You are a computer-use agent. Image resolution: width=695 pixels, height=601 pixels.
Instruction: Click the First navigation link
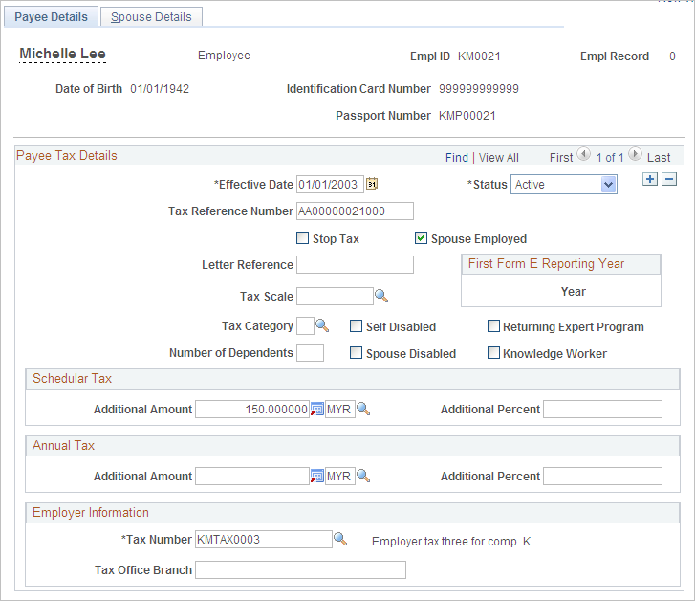pyautogui.click(x=561, y=158)
